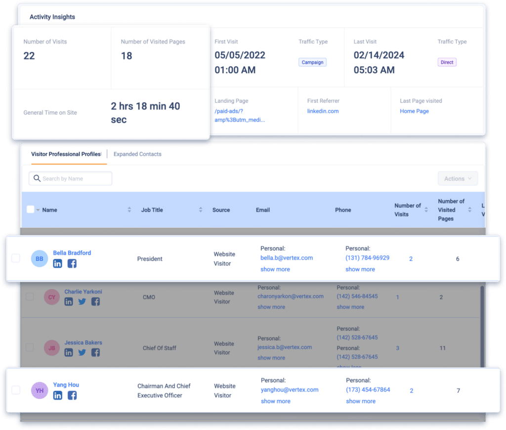Click the table's vertical scrollbar

point(483,326)
